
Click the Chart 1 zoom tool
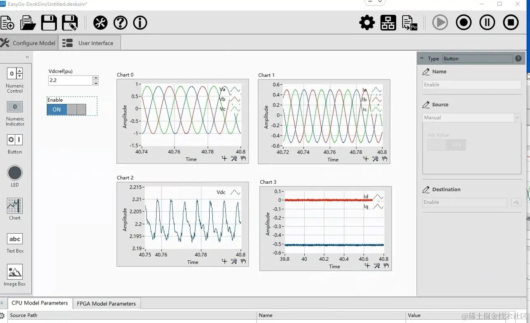coord(375,159)
